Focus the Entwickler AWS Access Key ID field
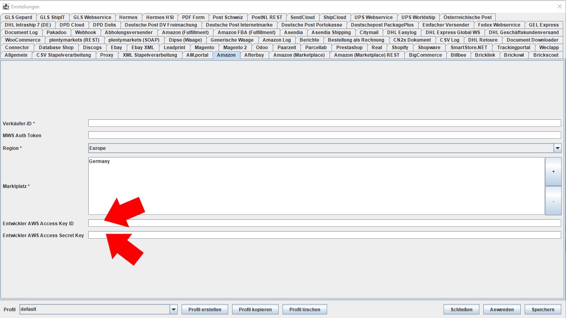 (x=324, y=223)
